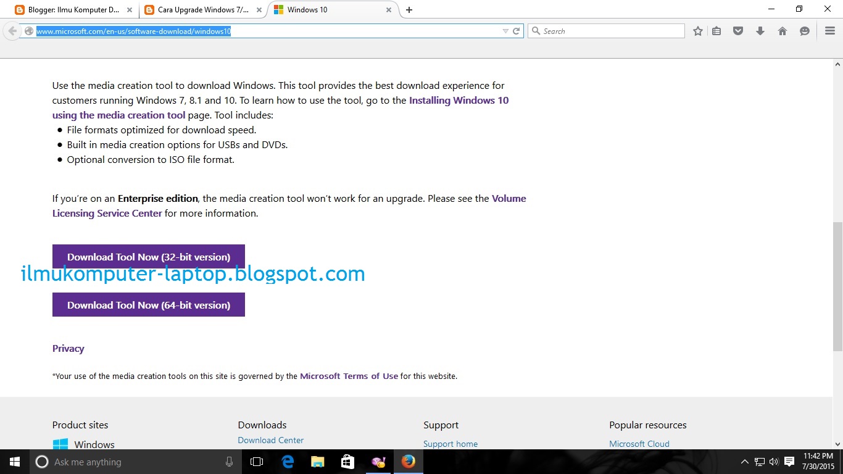This screenshot has width=843, height=474.
Task: Open the URL history dropdown arrow
Action: click(505, 31)
